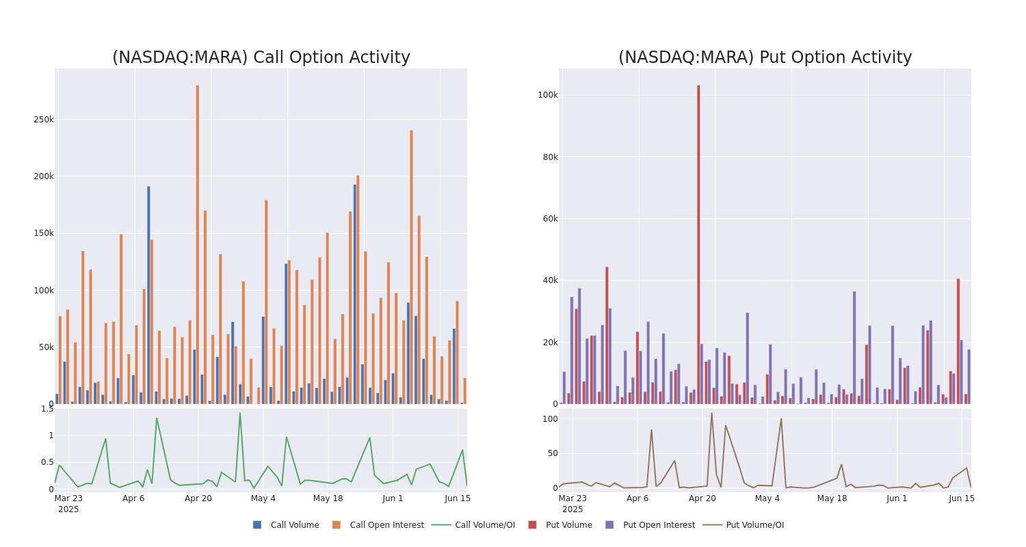Click the 250k label on call chart
This screenshot has height=547, width=1026.
(x=44, y=119)
